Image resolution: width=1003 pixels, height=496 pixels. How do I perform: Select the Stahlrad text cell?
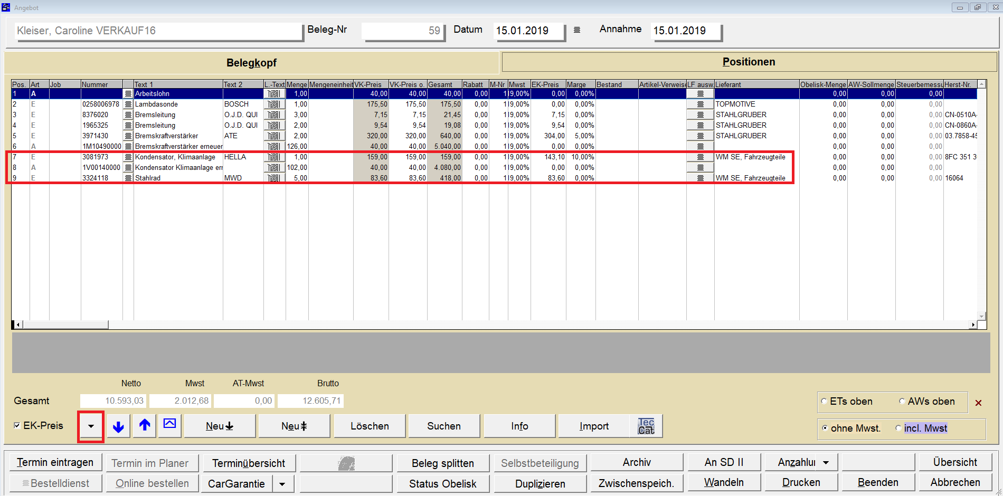click(x=178, y=178)
